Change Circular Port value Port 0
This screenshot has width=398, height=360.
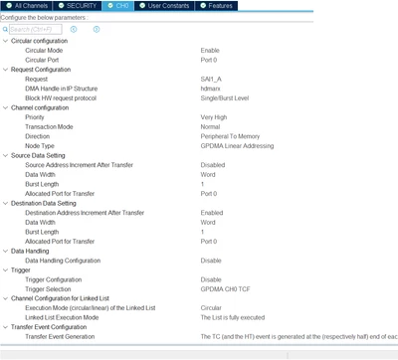click(209, 60)
